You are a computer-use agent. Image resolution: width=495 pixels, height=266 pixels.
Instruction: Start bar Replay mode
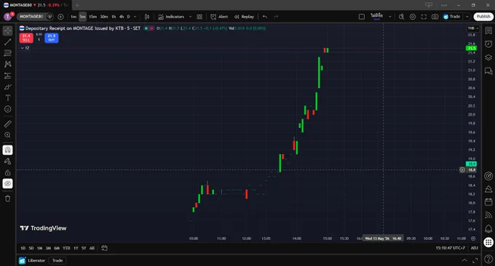[x=244, y=17]
